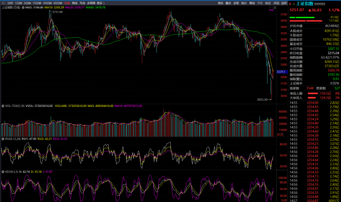Open the 统计 statistics menu
The width and height of the screenshot is (341, 202).
(244, 3)
